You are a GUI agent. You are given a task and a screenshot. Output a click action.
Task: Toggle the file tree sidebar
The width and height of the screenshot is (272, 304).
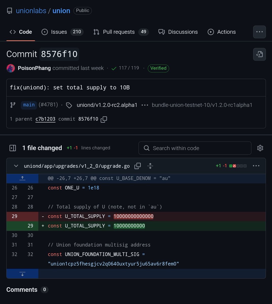coord(13,148)
